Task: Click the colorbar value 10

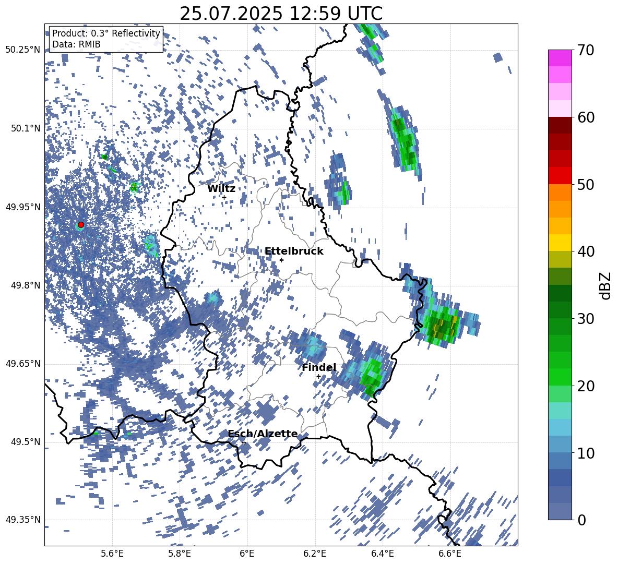Action: tap(586, 453)
